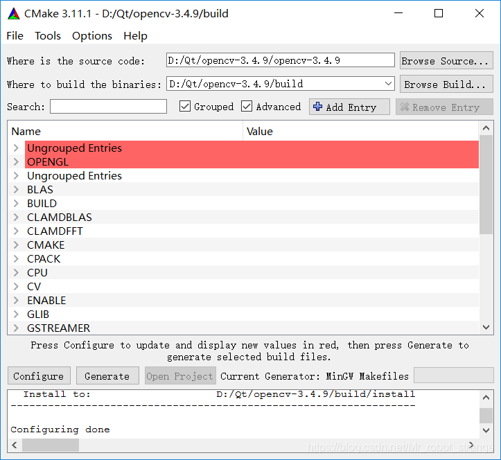This screenshot has width=501, height=460.
Task: Minimize the CMake window
Action: [x=398, y=13]
